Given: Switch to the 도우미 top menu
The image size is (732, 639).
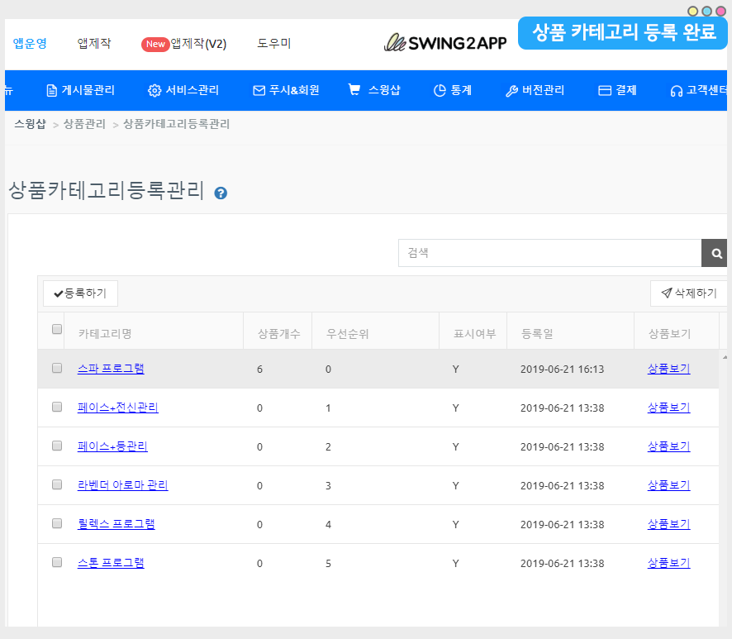Looking at the screenshot, I should coord(273,44).
